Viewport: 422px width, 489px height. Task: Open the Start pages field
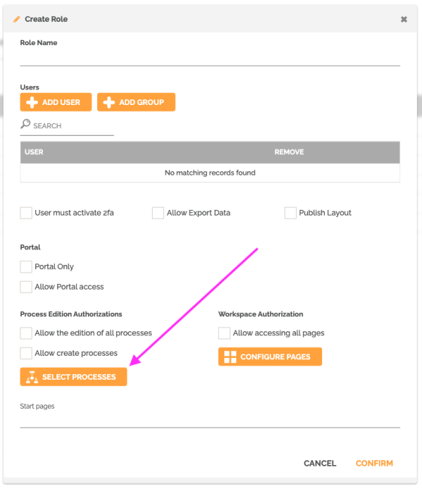pos(210,419)
